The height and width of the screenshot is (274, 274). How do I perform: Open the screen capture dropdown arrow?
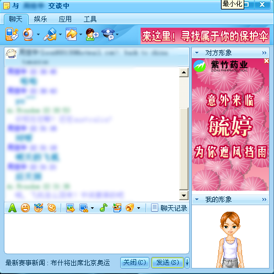[92, 208]
